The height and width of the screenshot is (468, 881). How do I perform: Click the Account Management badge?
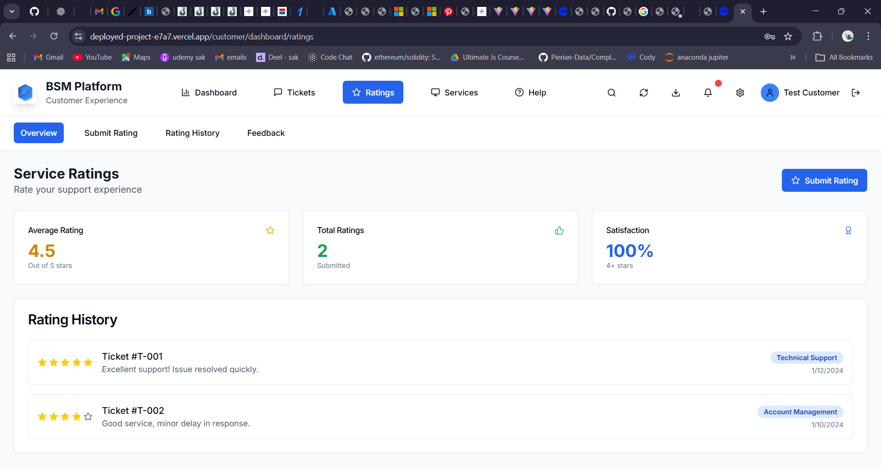800,412
